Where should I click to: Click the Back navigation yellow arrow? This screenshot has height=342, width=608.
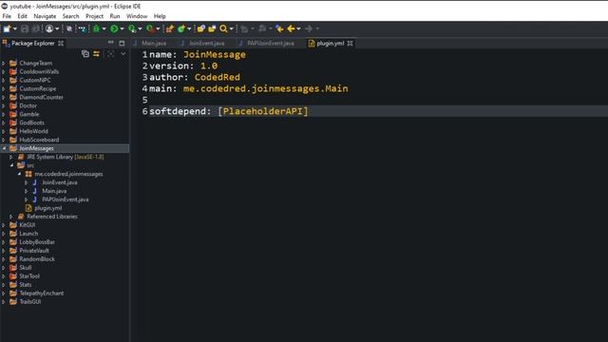(292, 28)
